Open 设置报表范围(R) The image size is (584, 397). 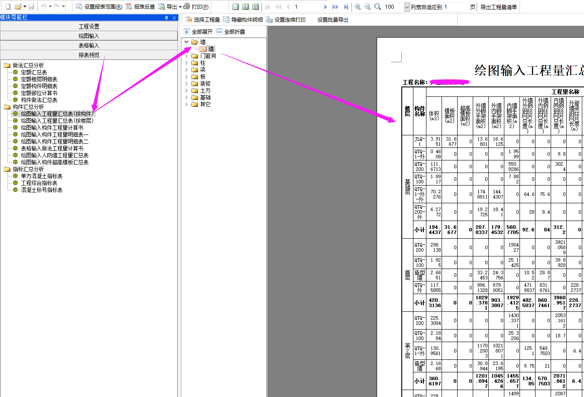coord(99,6)
